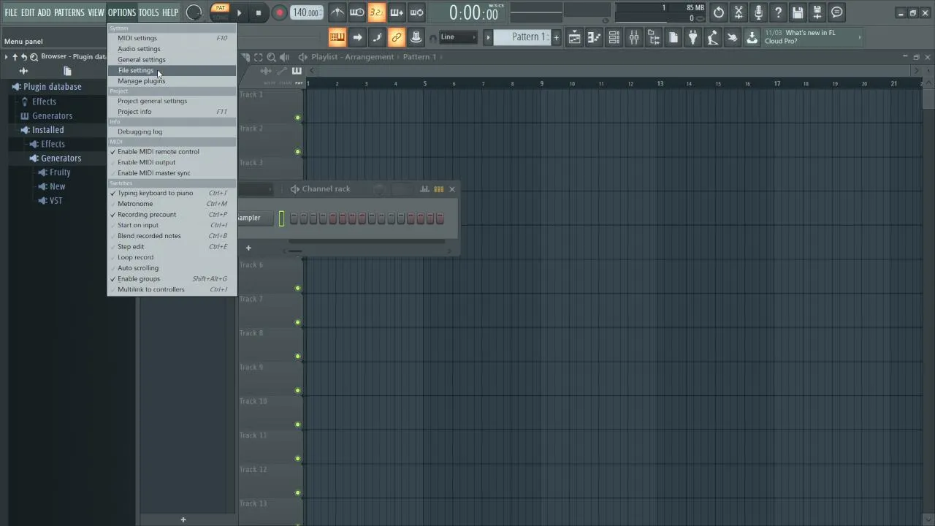Open the mixer icon in the toolbar
The width and height of the screenshot is (935, 526).
coord(633,37)
